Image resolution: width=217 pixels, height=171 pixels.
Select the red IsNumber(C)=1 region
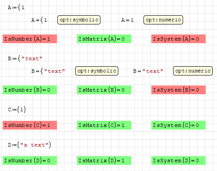click(x=30, y=125)
